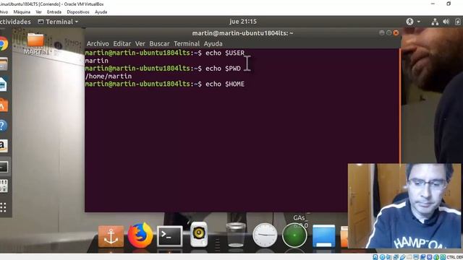The width and height of the screenshot is (463, 260).
Task: Open the Ver menu in Terminal
Action: [x=140, y=43]
